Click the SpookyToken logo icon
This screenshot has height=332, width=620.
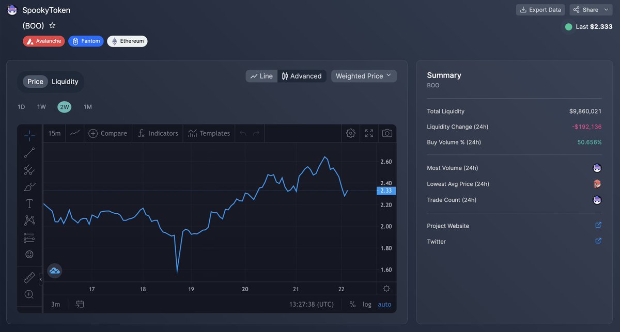click(x=12, y=10)
